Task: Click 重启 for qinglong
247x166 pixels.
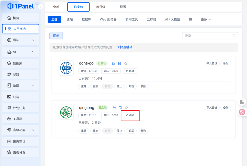Action: [95, 131]
